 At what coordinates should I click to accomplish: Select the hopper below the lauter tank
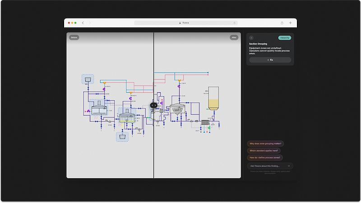[122, 137]
